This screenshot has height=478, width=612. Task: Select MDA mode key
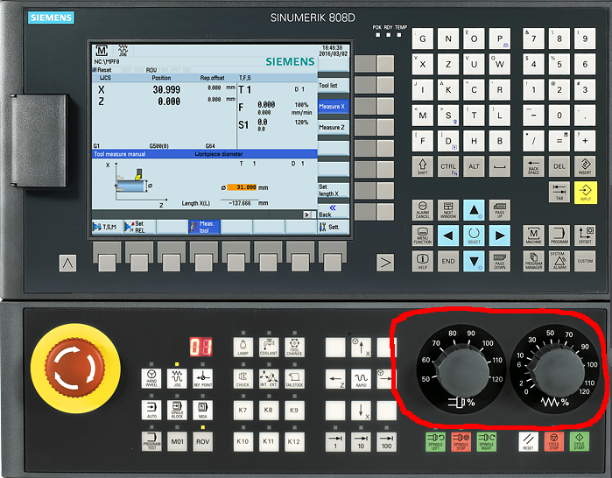point(202,410)
